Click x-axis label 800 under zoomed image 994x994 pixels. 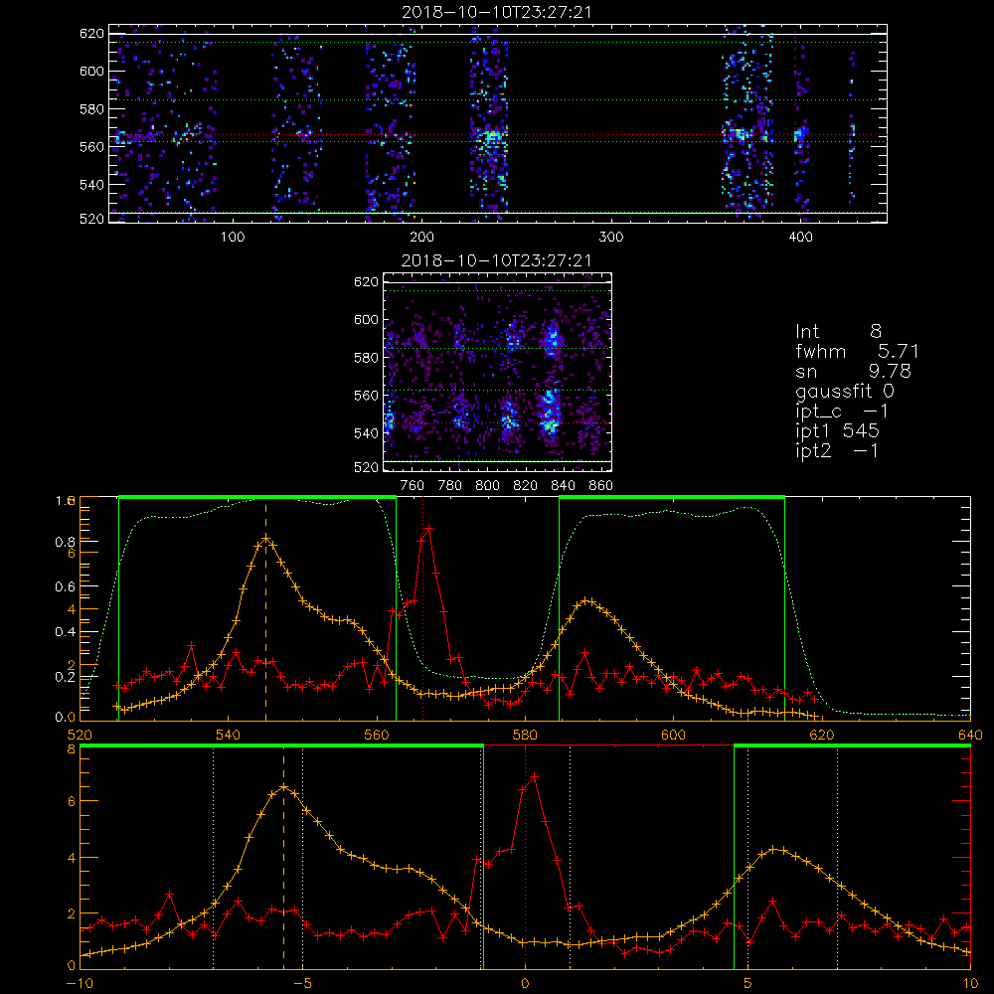click(487, 486)
